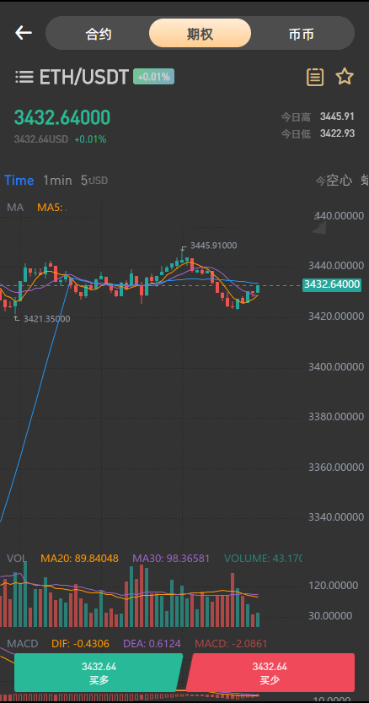The width and height of the screenshot is (369, 703).
Task: Click the VOL indicator label
Action: 17,559
